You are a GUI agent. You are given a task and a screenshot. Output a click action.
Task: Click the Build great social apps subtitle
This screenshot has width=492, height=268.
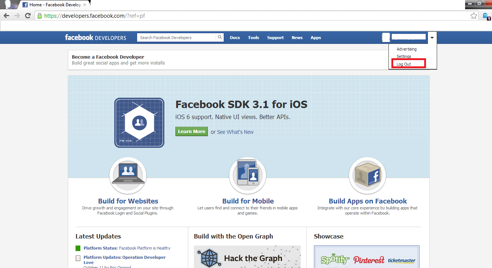tap(118, 63)
